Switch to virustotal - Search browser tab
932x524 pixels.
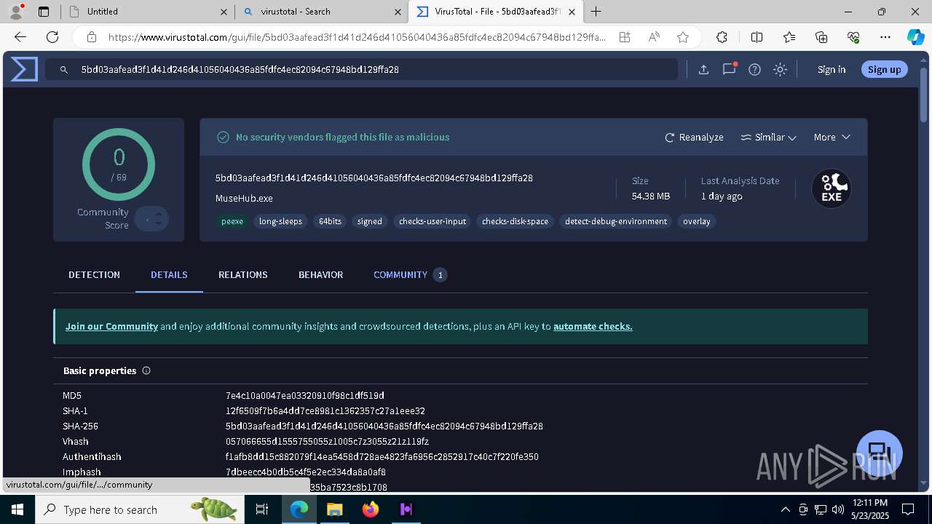[320, 12]
